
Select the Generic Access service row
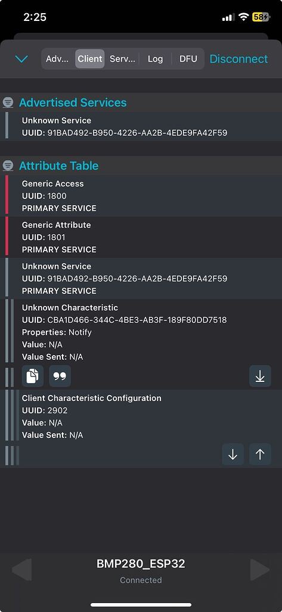tap(141, 196)
